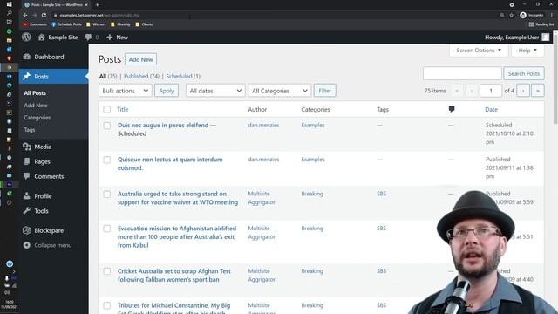Open the Incognito profile icon
The height and width of the screenshot is (314, 558).
(x=523, y=15)
